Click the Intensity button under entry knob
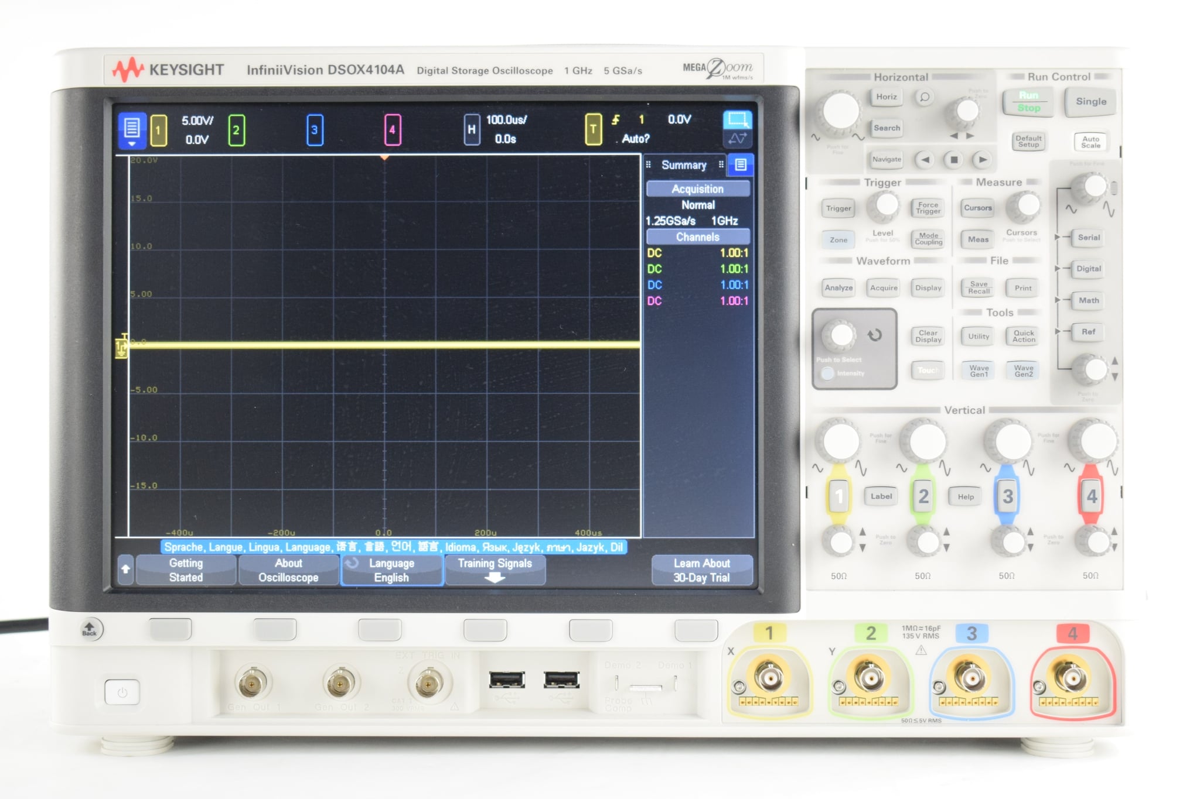The height and width of the screenshot is (799, 1200). tap(827, 373)
